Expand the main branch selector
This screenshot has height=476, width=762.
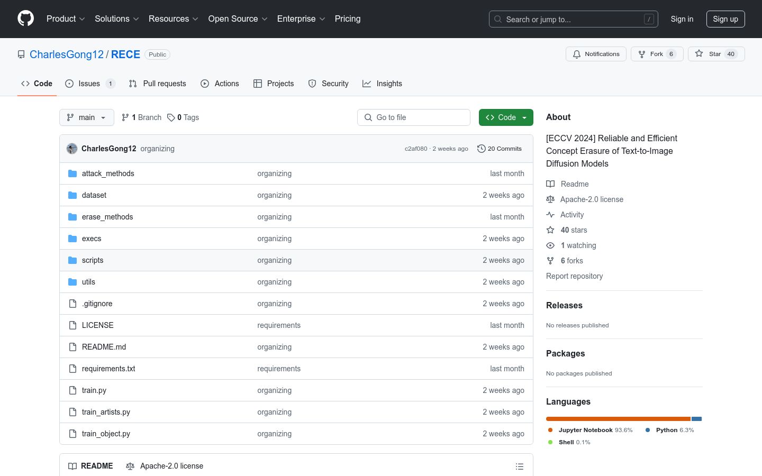(x=87, y=117)
